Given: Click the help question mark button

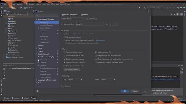Looking at the screenshot, I should 37,91.
